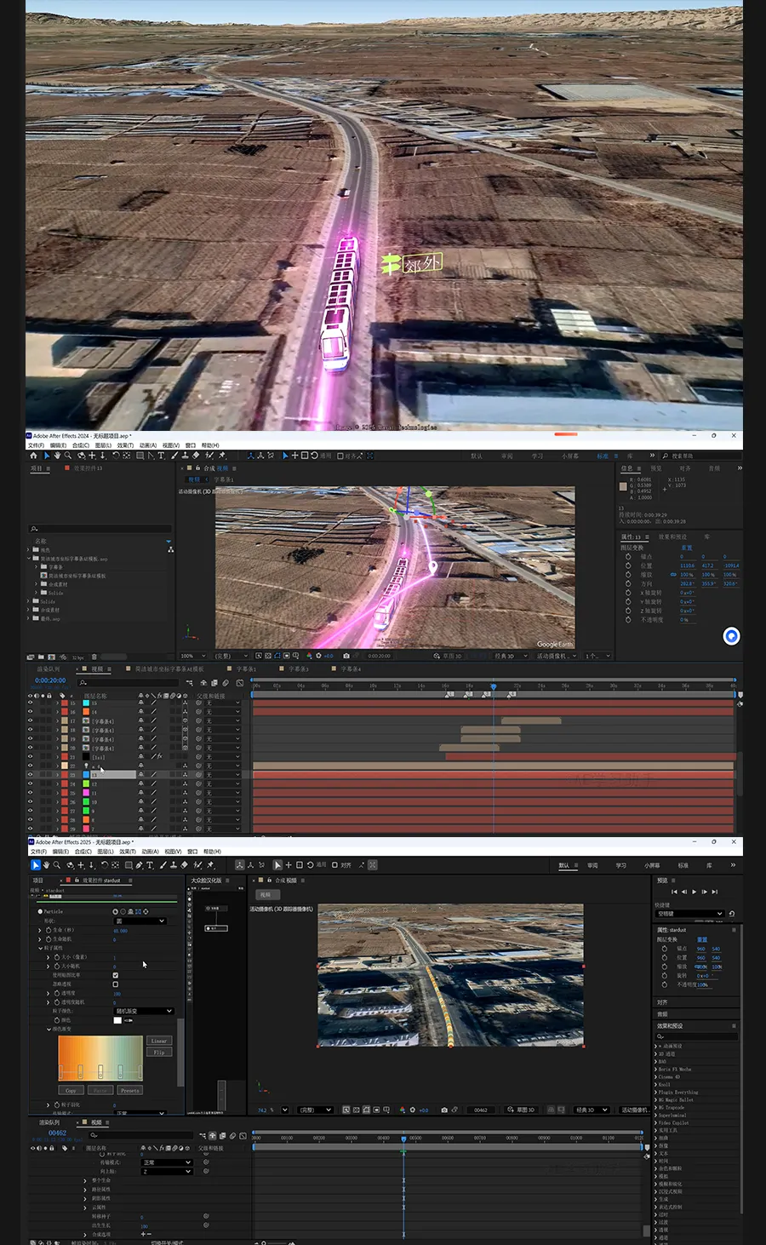Open parent dropdown for layer 16

point(223,713)
